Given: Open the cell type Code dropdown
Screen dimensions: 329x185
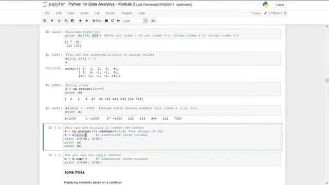Looking at the screenshot, I should point(135,21).
